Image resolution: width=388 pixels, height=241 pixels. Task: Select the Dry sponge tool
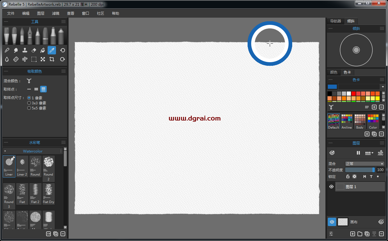click(16, 59)
